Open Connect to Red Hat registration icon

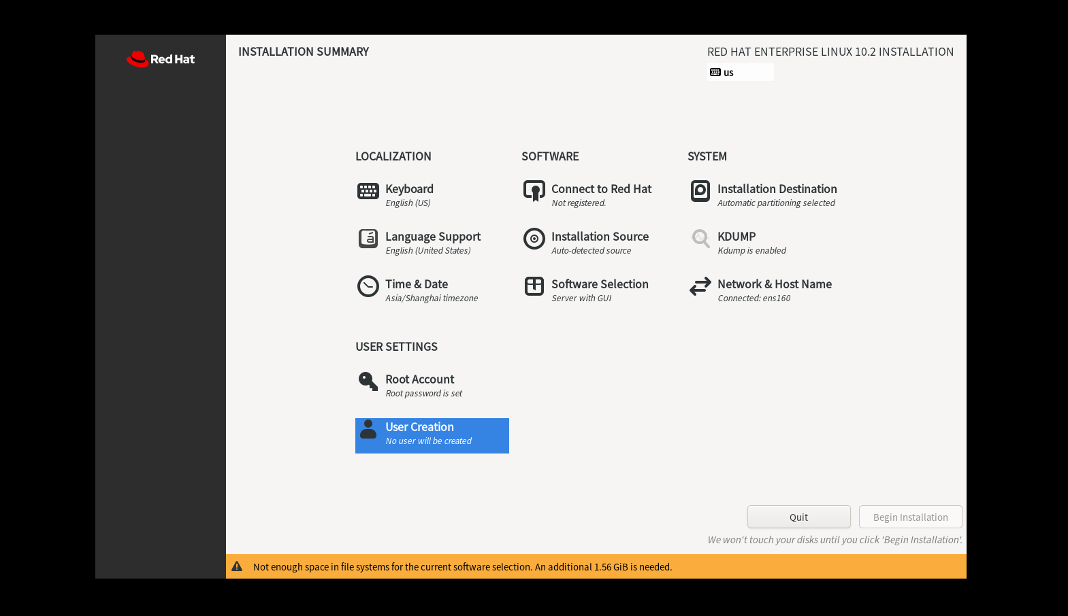point(534,191)
